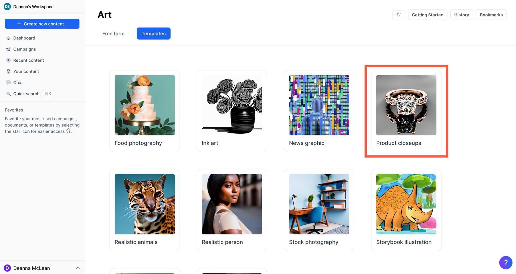Pick the Product closeups template card

[x=406, y=111]
